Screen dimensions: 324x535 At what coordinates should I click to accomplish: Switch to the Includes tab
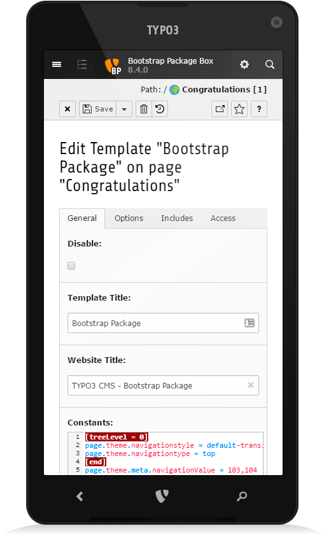coord(177,218)
